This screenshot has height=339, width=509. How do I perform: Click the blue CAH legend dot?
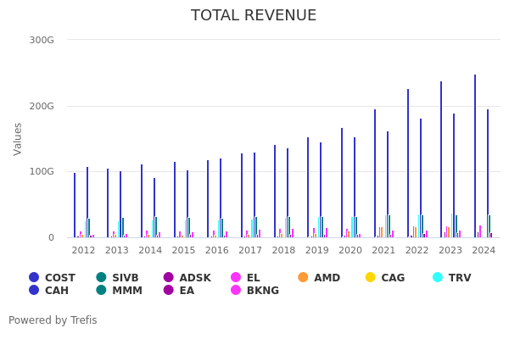pyautogui.click(x=34, y=291)
